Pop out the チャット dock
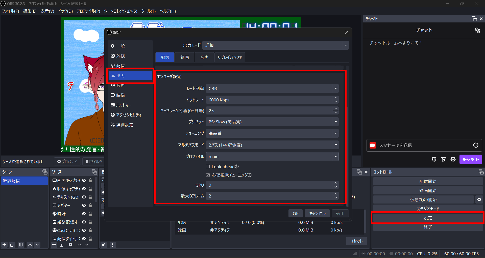The image size is (485, 258). click(474, 19)
